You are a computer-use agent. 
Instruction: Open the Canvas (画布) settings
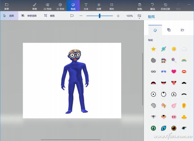pos(112,6)
